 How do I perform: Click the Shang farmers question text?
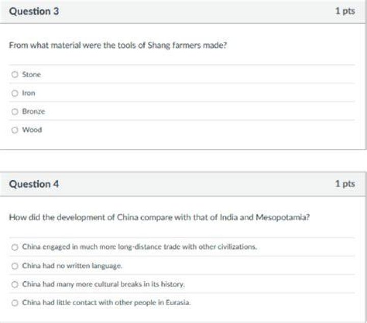[x=118, y=45]
